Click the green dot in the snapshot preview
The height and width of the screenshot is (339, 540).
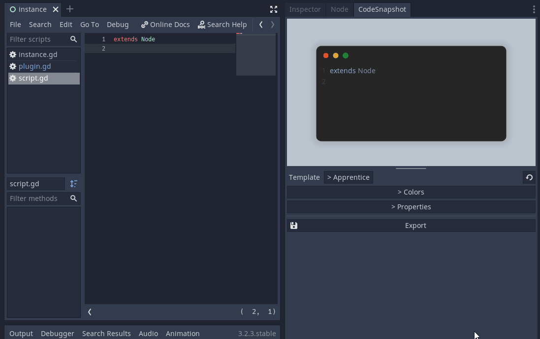pyautogui.click(x=346, y=56)
